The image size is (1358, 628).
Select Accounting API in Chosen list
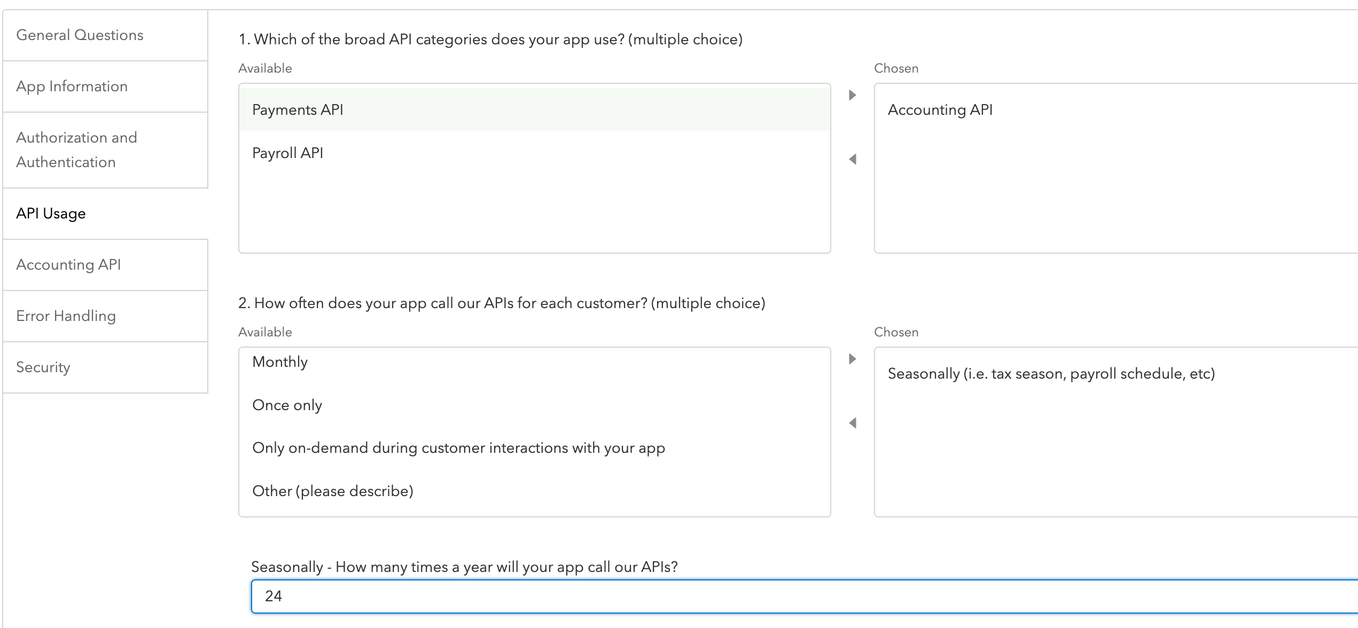point(940,109)
